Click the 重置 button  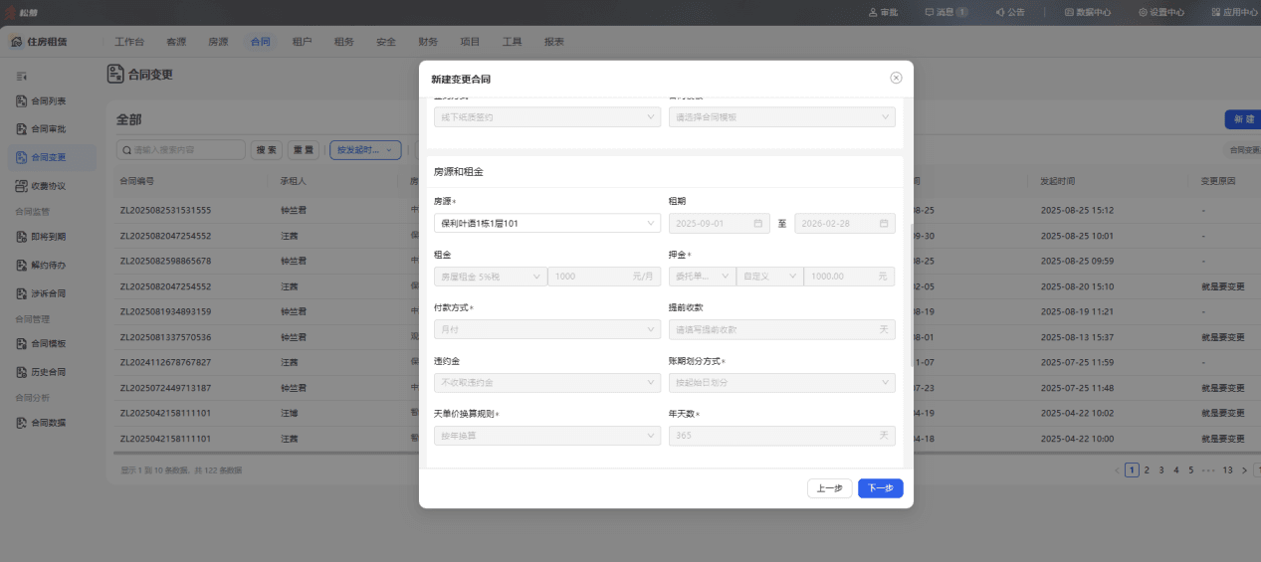click(x=304, y=150)
